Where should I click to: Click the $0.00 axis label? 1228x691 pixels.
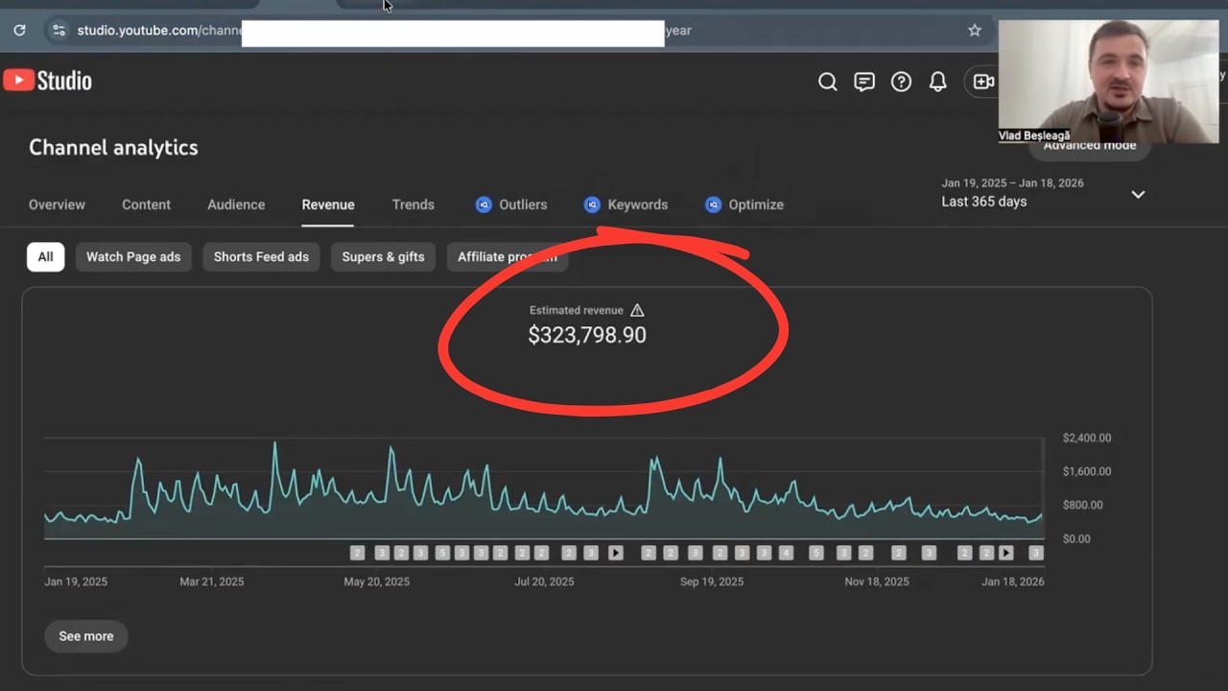coord(1076,538)
